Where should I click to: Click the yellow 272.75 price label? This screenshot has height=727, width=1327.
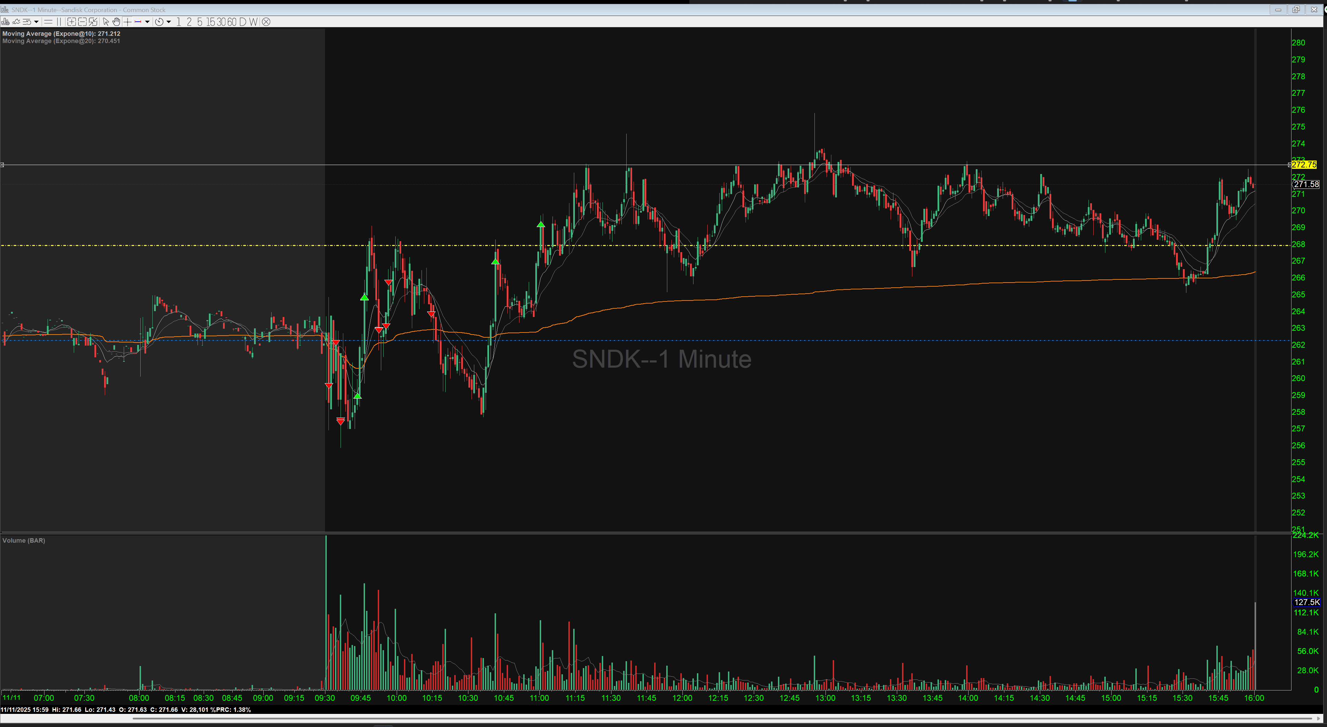[x=1304, y=165]
